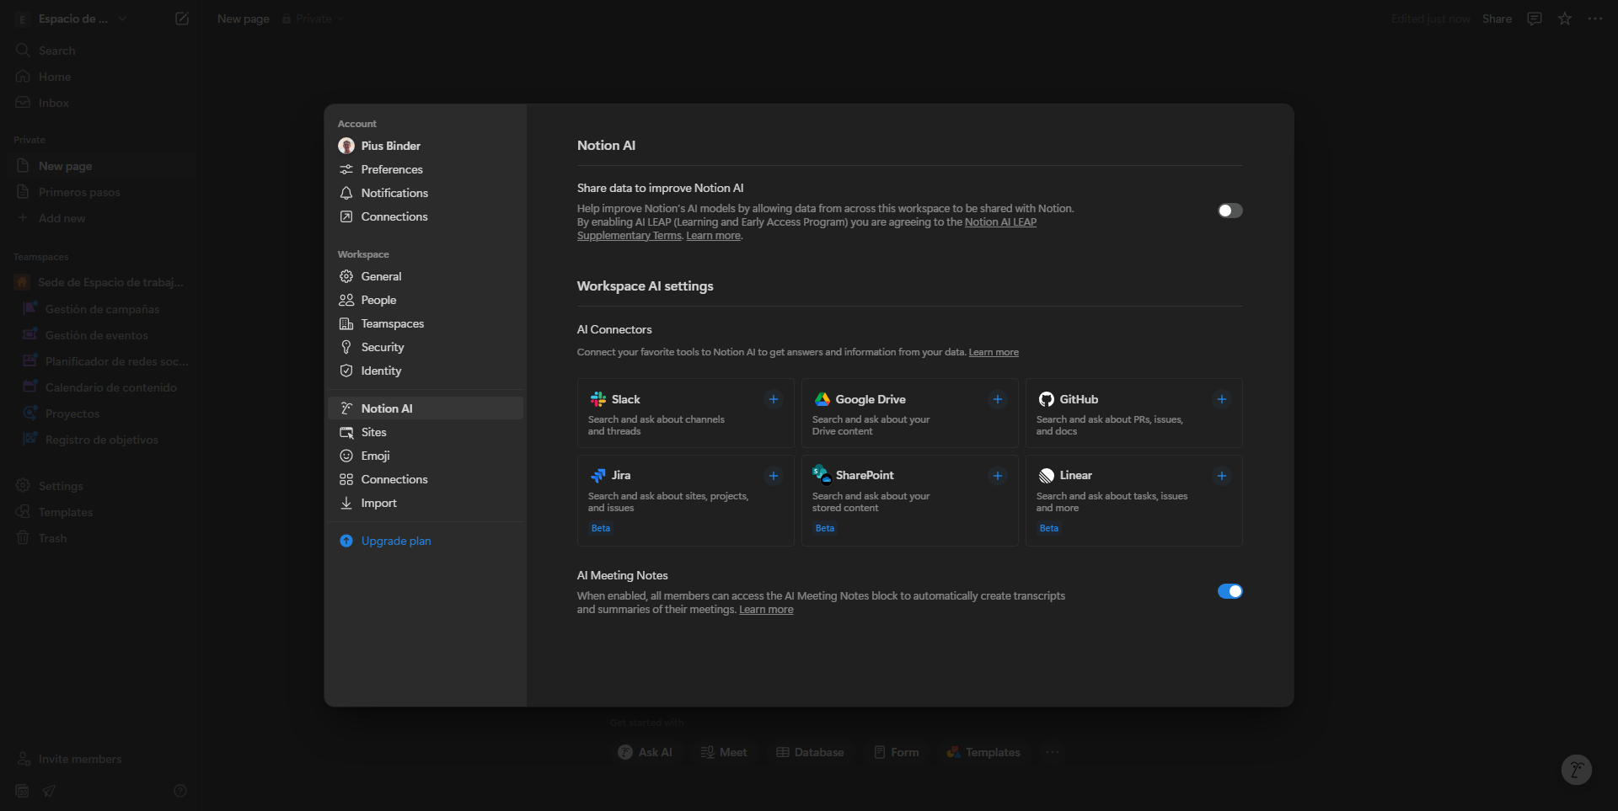Open Notion AI floating assistant button
The width and height of the screenshot is (1618, 811).
tap(1576, 769)
